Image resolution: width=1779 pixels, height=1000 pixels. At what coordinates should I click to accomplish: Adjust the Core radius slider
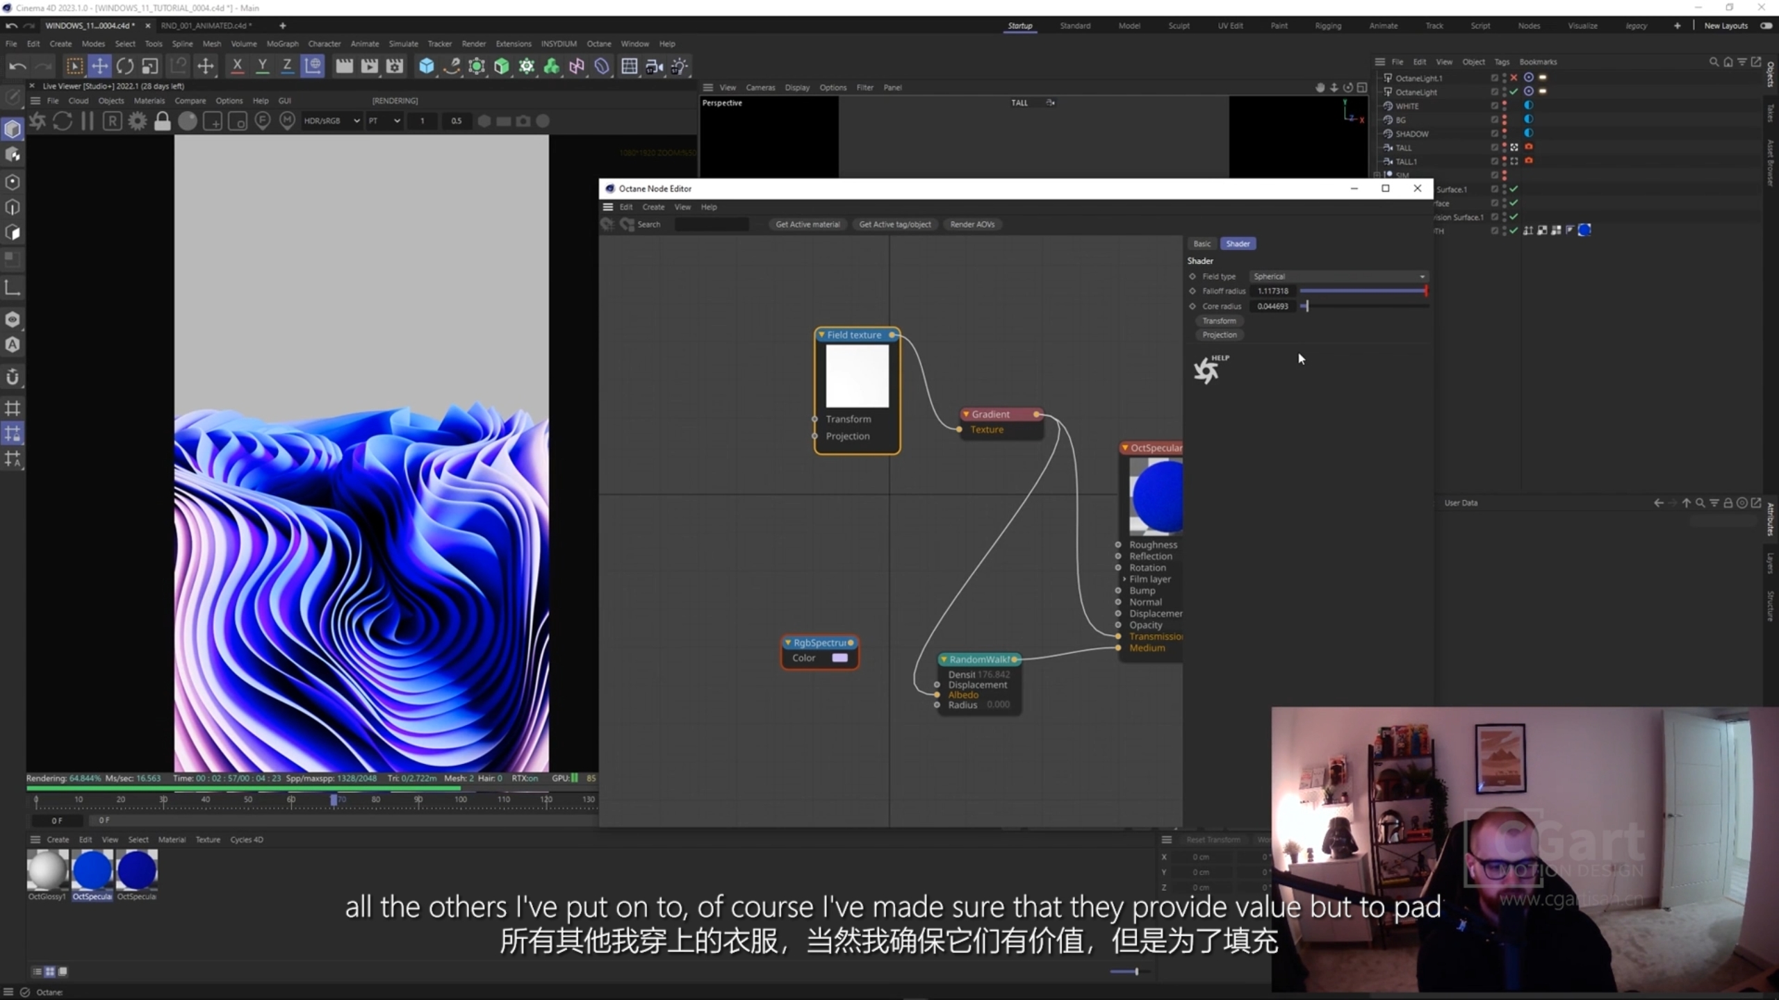click(1363, 306)
